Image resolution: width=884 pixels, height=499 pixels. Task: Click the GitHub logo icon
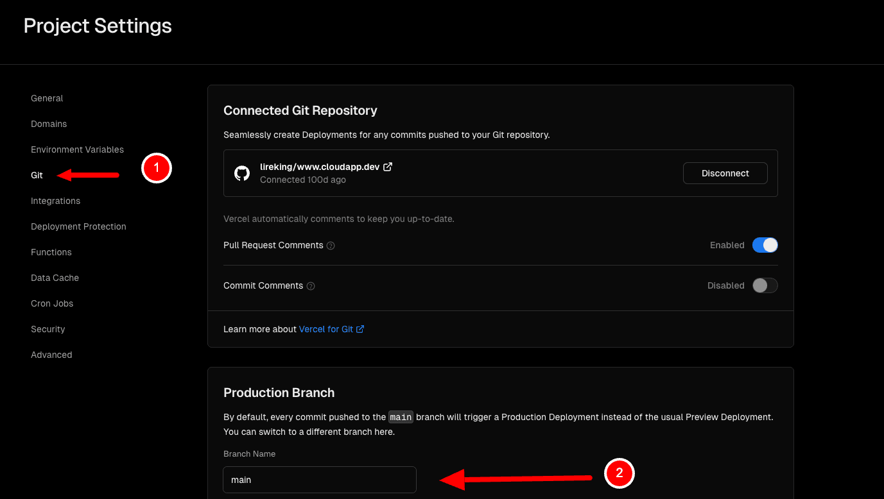point(242,173)
